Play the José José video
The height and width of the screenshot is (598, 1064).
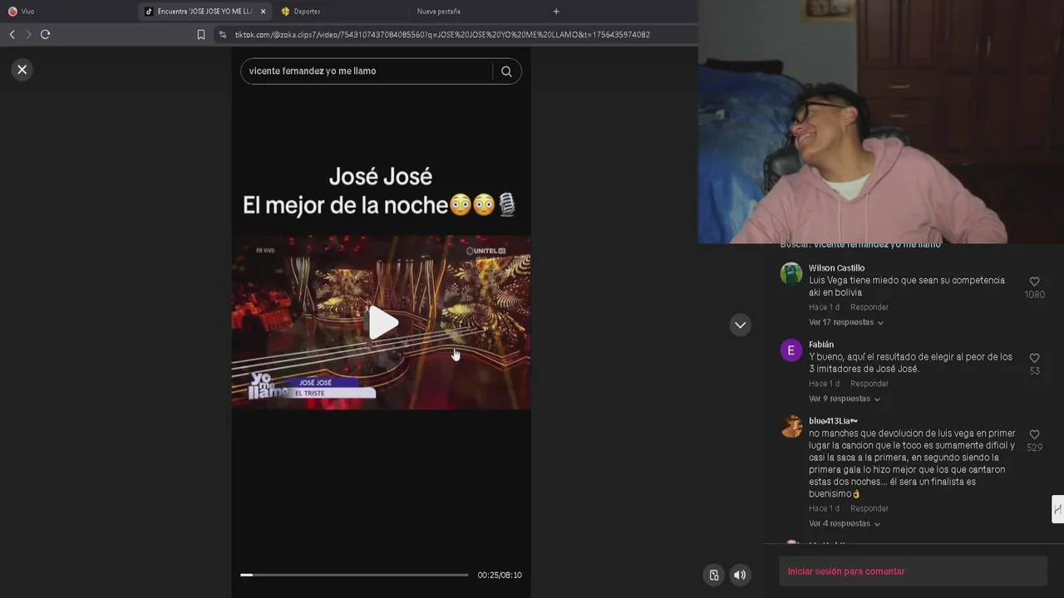coord(382,323)
